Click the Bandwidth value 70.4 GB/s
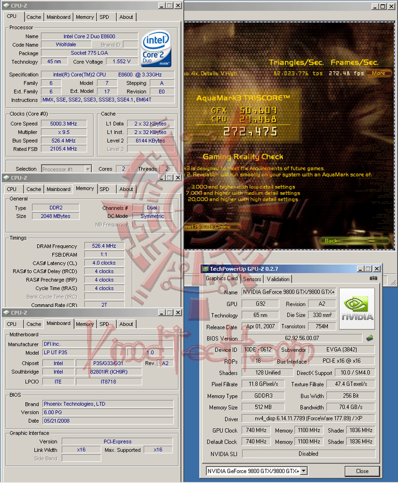The width and height of the screenshot is (398, 483). tap(351, 407)
